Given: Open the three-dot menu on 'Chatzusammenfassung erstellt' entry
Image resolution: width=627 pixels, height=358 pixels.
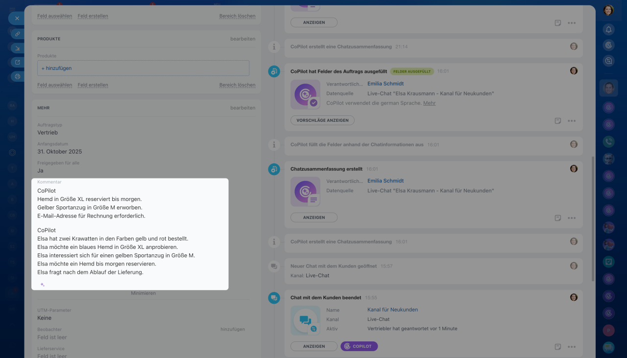Looking at the screenshot, I should 572,218.
